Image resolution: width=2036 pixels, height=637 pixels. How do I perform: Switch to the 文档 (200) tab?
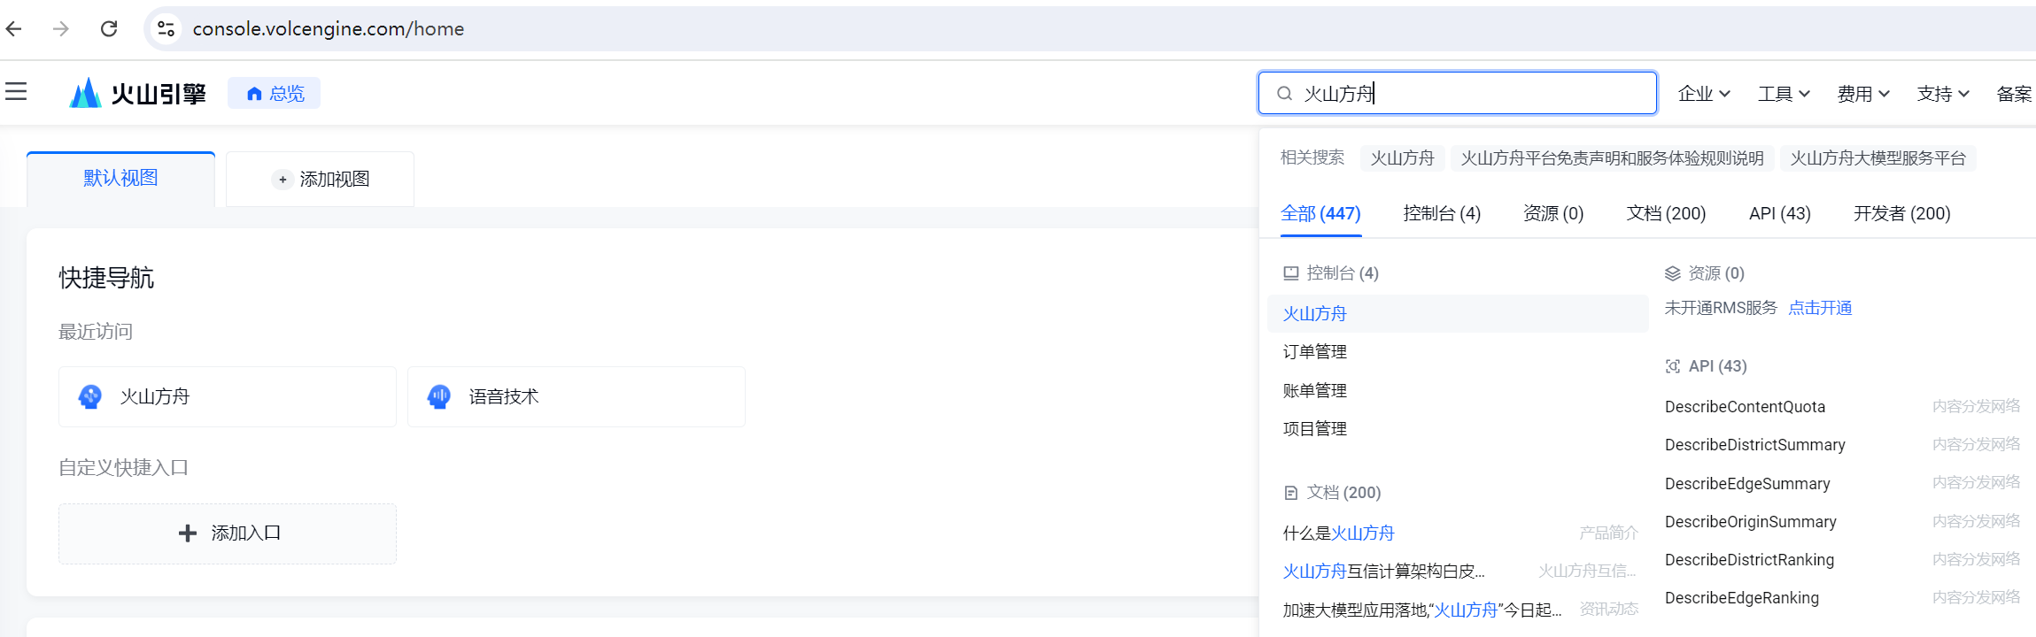pos(1666,213)
